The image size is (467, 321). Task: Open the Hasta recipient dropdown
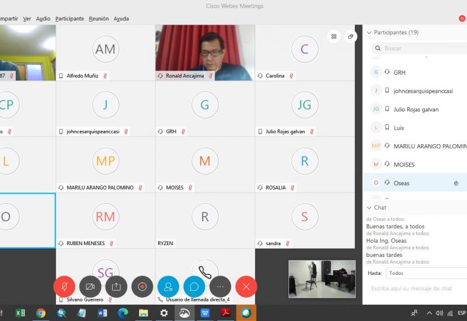point(426,273)
